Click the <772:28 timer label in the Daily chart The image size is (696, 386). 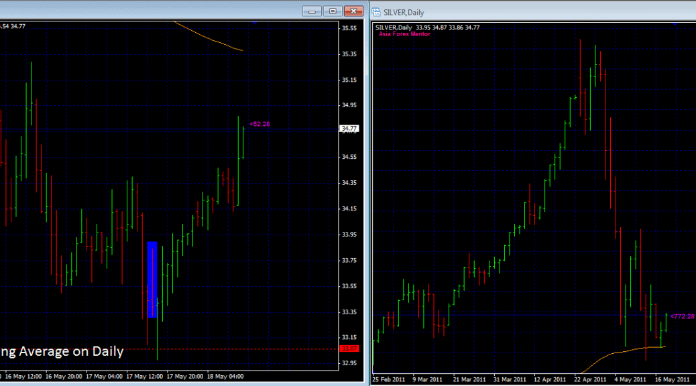coord(682,316)
